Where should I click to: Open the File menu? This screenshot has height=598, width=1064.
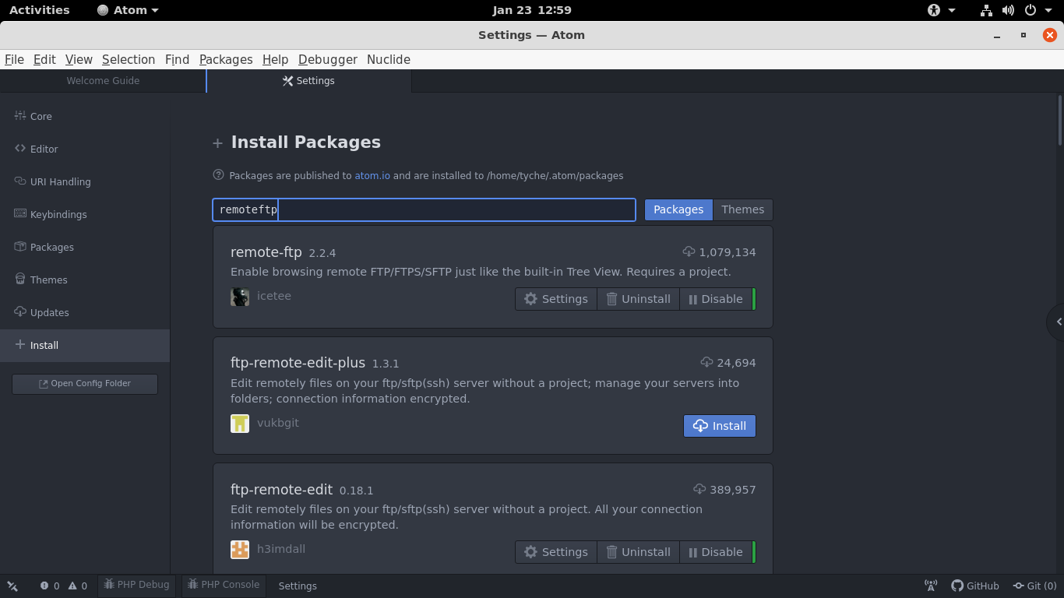[14, 59]
